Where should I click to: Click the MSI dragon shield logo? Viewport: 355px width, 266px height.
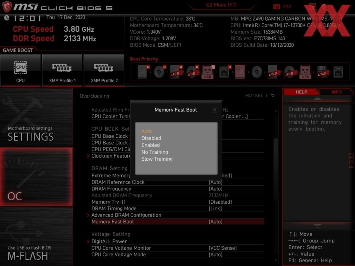coord(7,7)
